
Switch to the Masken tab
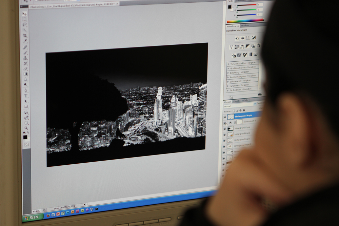coord(245,25)
